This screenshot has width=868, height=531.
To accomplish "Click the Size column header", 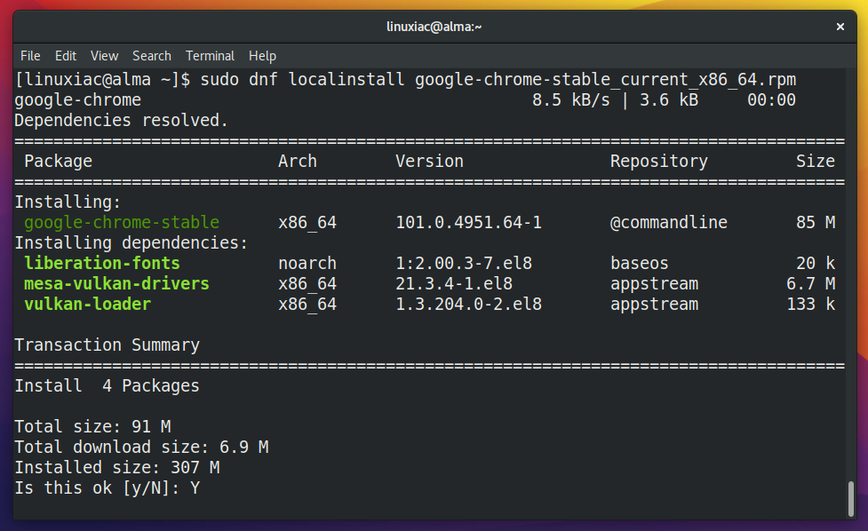I will 816,161.
